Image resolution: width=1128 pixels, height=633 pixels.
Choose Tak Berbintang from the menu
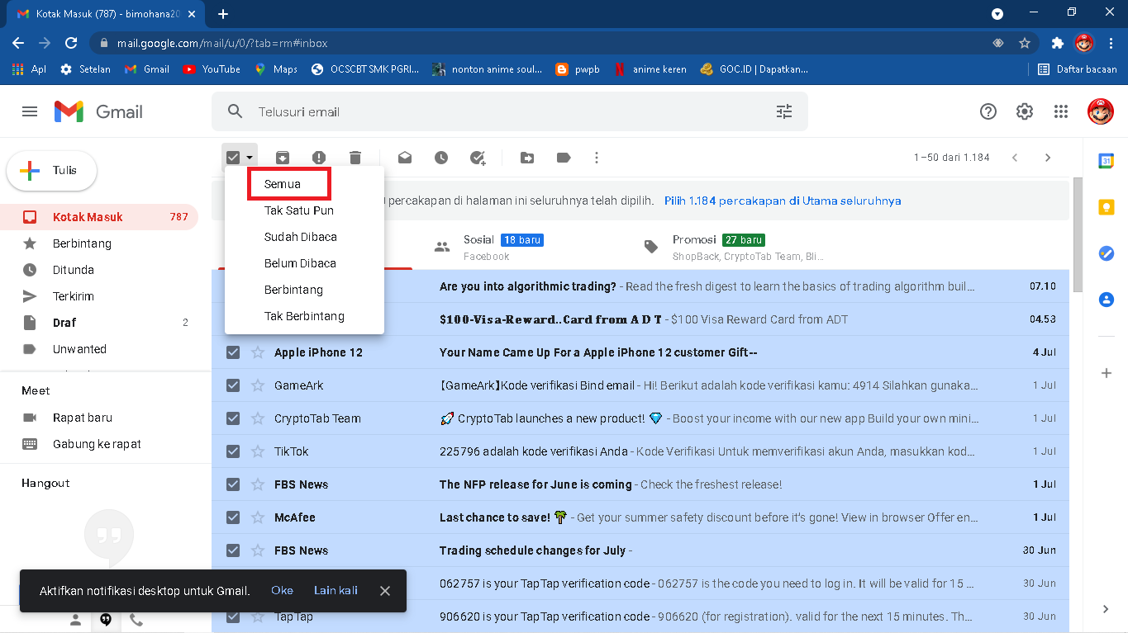click(304, 316)
